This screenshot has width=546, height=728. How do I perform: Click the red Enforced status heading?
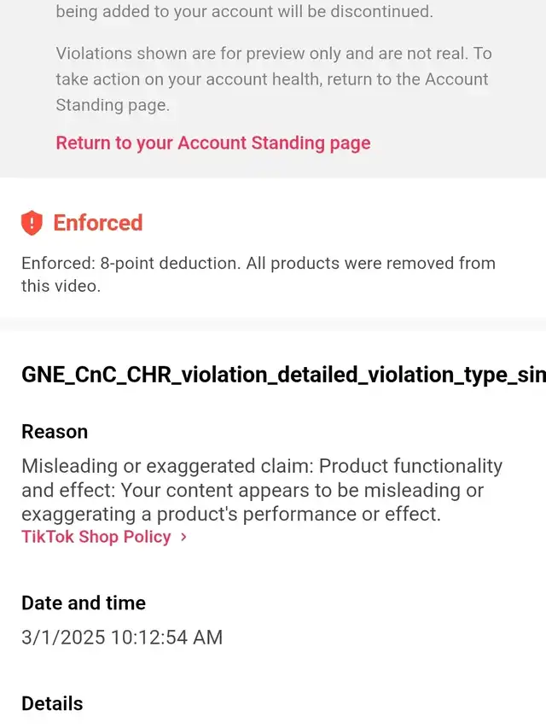(98, 223)
